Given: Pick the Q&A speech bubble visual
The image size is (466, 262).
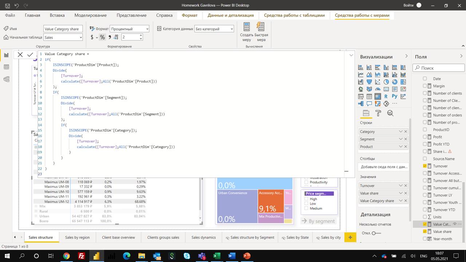Looking at the screenshot, I should [369, 104].
